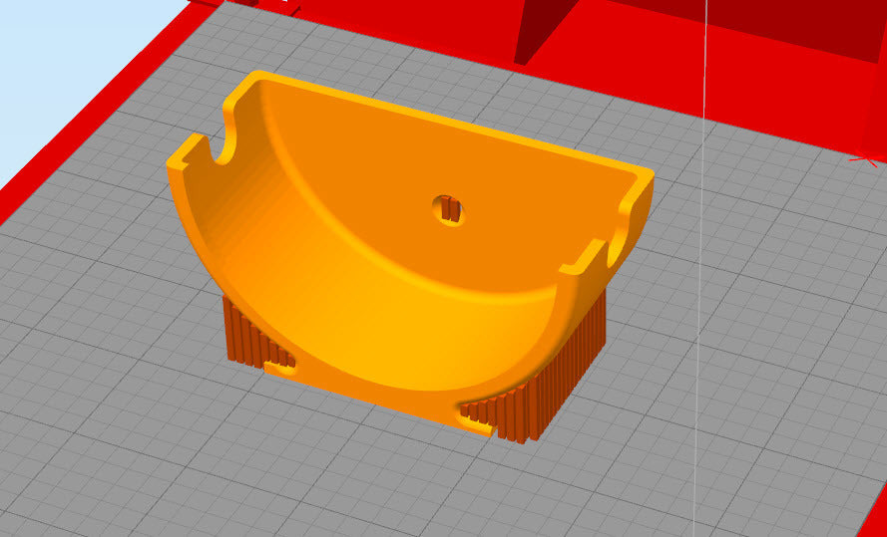Click the circular hole in the model's center

pyautogui.click(x=449, y=209)
